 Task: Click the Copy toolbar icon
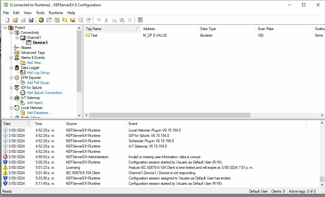[114, 20]
